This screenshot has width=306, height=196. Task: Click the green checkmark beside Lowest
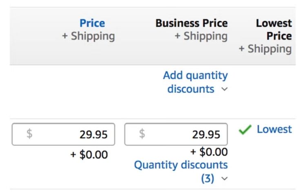[x=245, y=130]
